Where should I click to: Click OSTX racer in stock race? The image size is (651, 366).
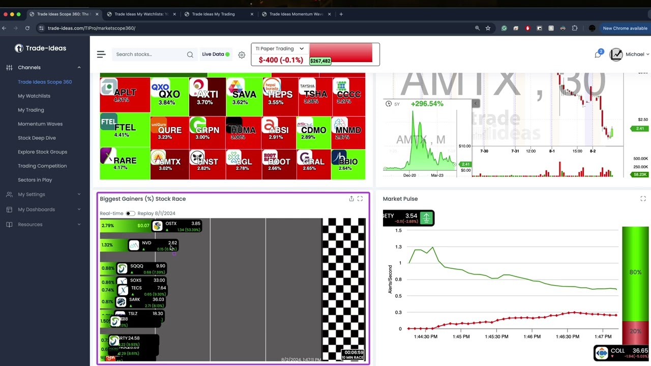click(177, 226)
